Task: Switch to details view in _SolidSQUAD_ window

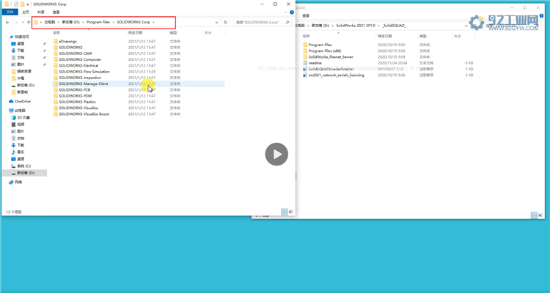Action: click(534, 215)
